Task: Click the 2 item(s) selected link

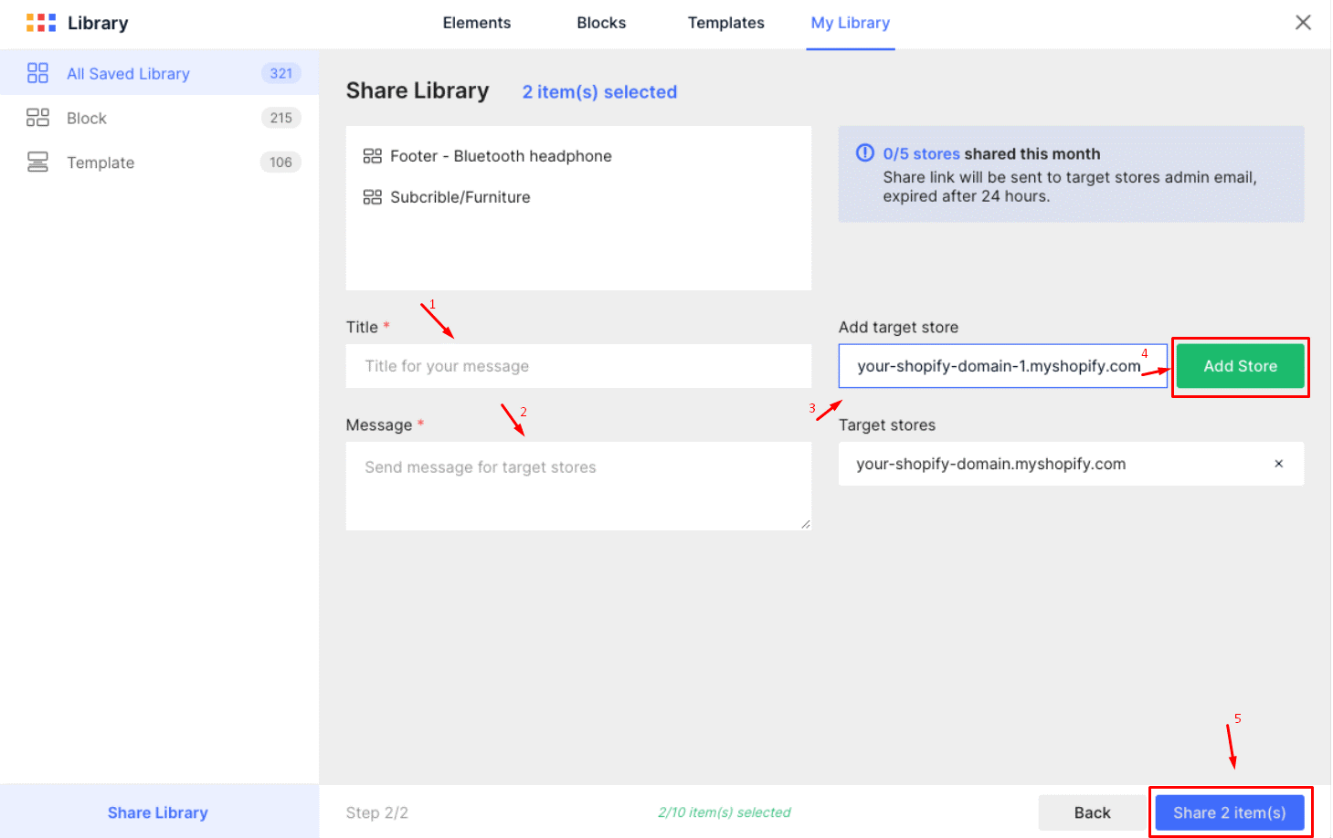Action: point(599,91)
